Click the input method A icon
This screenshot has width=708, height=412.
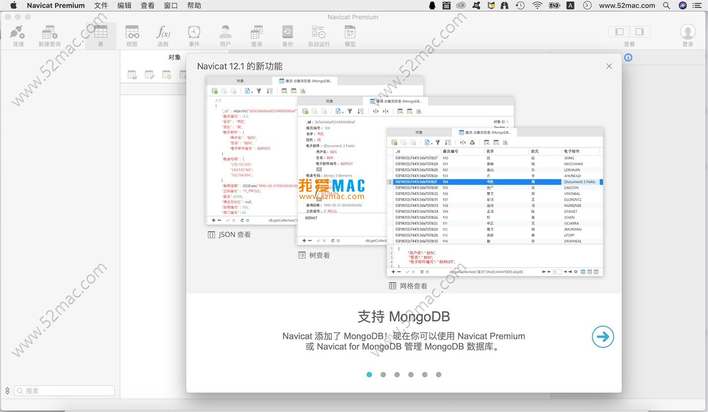click(570, 5)
